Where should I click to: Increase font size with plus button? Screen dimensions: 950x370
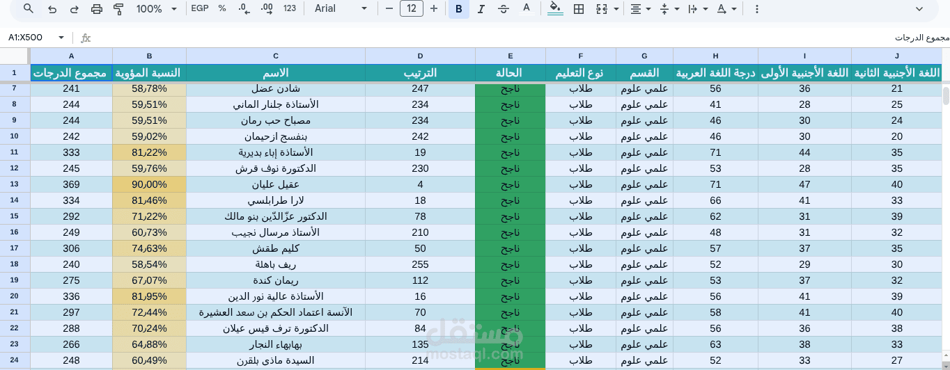434,9
